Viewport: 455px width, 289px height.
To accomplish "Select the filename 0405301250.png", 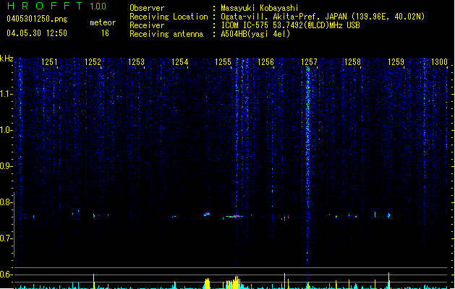I will (37, 19).
